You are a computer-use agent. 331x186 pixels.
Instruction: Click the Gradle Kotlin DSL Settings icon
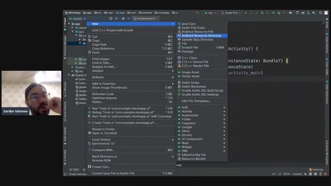tap(179, 95)
